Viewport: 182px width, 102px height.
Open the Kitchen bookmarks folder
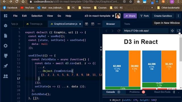pos(84,8)
